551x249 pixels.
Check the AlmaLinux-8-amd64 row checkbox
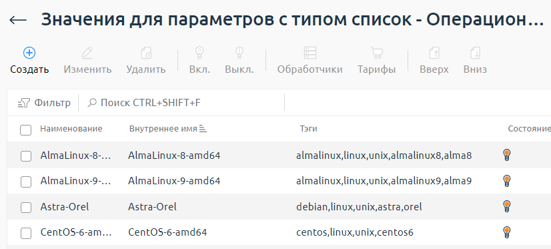(x=25, y=156)
